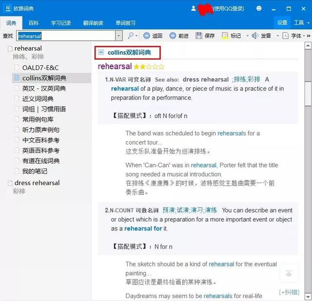The width and height of the screenshot is (312, 301).
Task: Open the 单词复习 tab
Action: [x=125, y=23]
